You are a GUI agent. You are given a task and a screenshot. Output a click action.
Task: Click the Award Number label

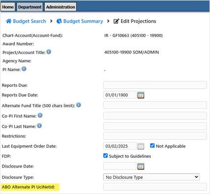pyautogui.click(x=18, y=44)
